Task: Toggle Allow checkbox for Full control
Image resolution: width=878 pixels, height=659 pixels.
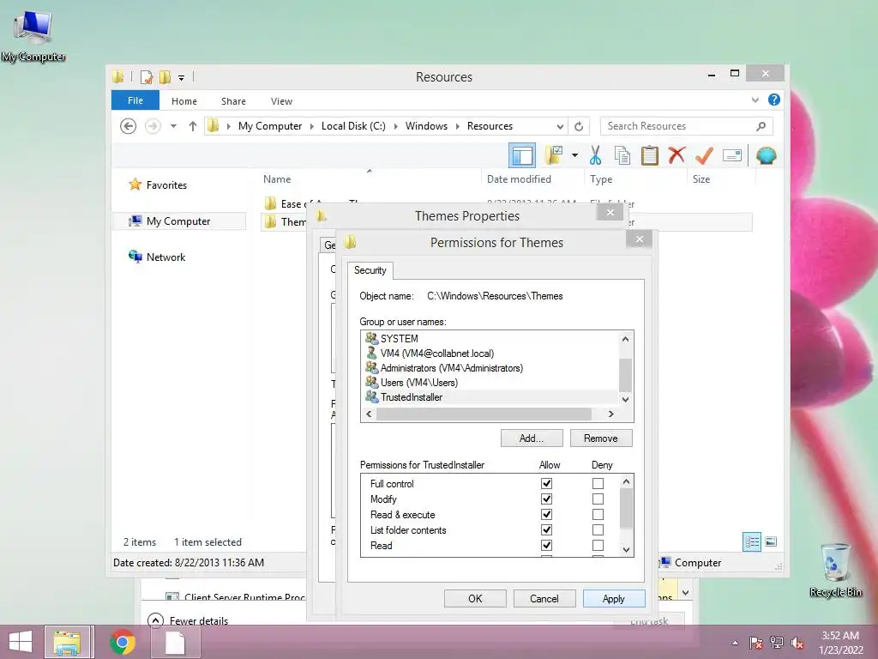Action: pyautogui.click(x=546, y=483)
